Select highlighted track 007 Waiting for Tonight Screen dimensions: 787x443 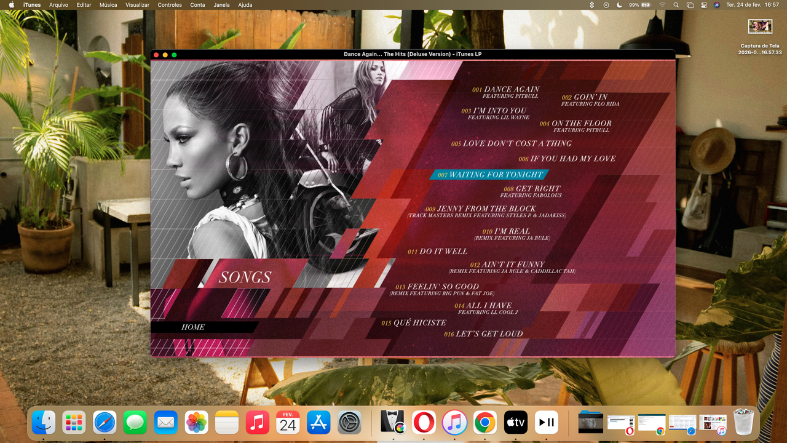[x=490, y=175]
